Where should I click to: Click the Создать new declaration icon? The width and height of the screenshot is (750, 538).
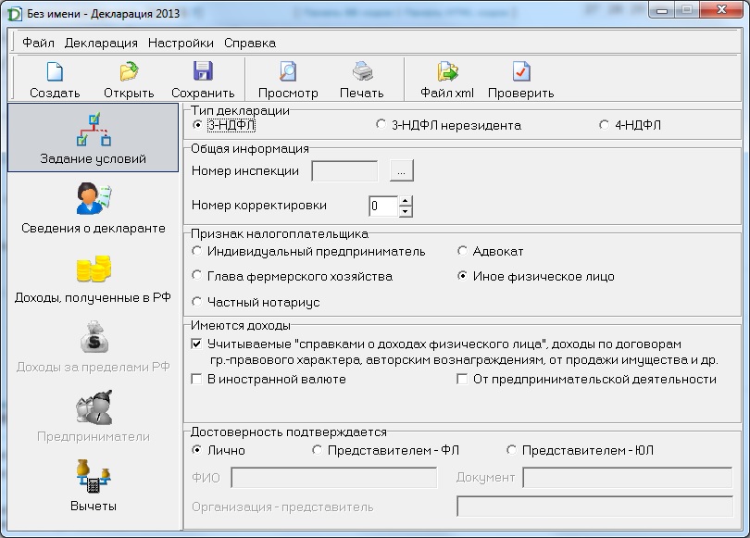(x=55, y=72)
